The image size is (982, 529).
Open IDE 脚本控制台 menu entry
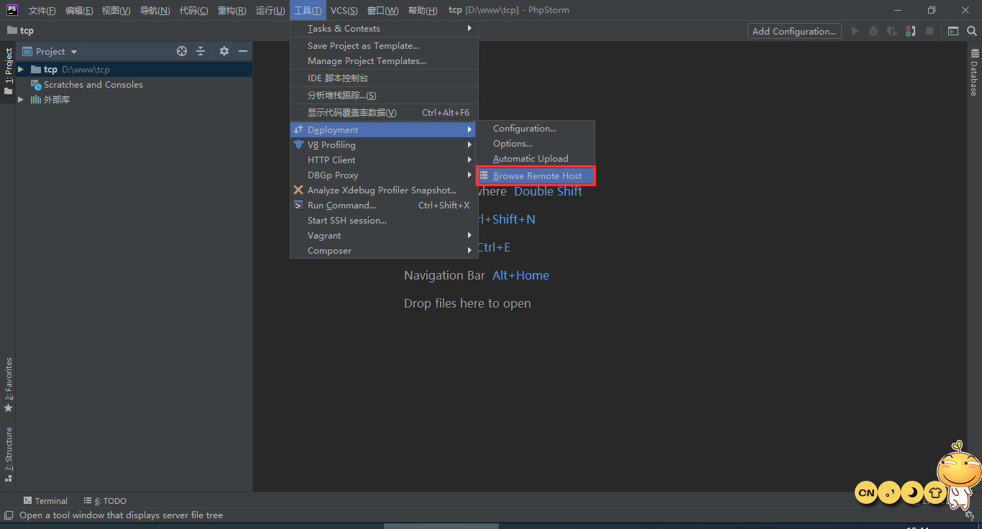point(384,78)
